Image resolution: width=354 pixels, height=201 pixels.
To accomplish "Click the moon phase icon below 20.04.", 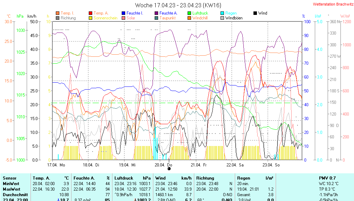I will point(169,169).
